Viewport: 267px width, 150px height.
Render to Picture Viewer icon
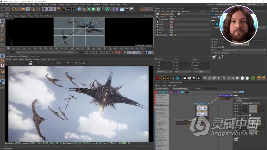pos(69,9)
